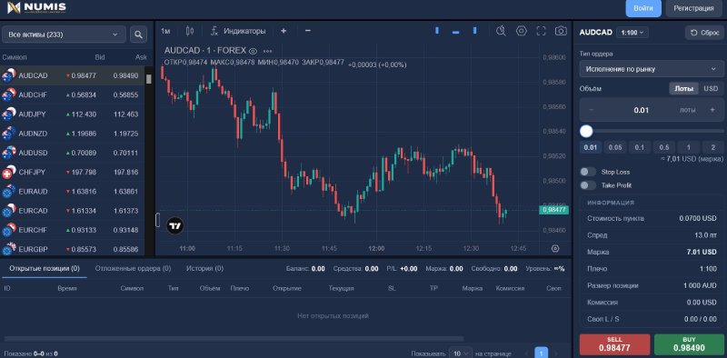Select the bottom panel layout icon
Viewport: 727px width, 358px height.
point(456,32)
